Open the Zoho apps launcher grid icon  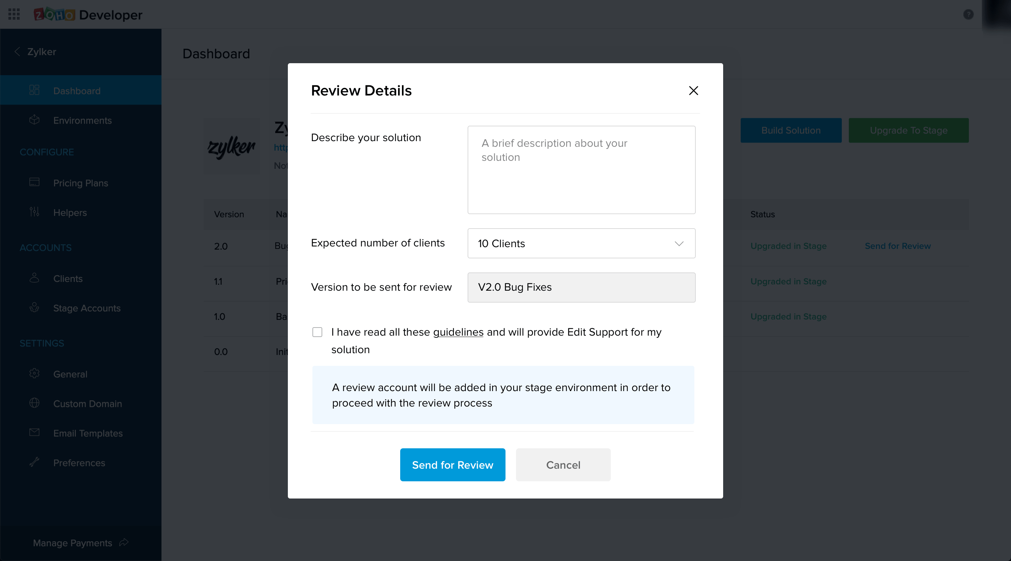click(x=14, y=14)
